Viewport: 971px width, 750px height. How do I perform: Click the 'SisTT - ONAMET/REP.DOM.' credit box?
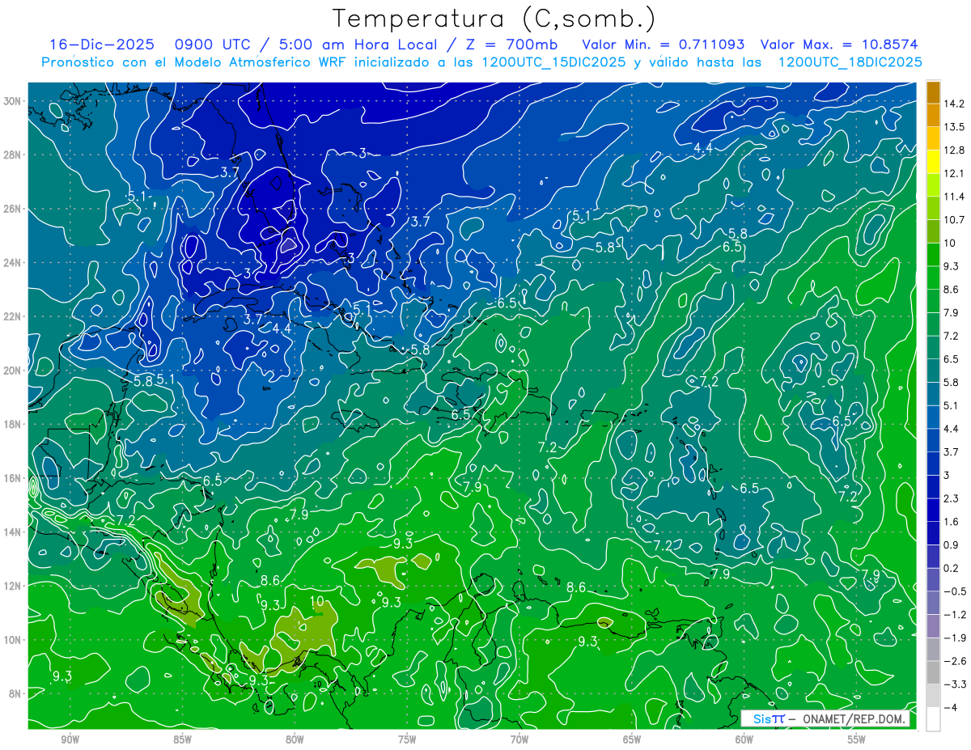[825, 718]
